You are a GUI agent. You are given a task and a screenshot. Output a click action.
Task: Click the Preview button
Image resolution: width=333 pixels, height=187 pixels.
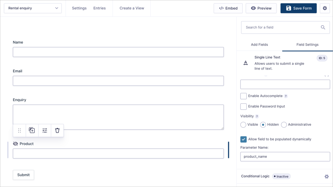pos(261,8)
